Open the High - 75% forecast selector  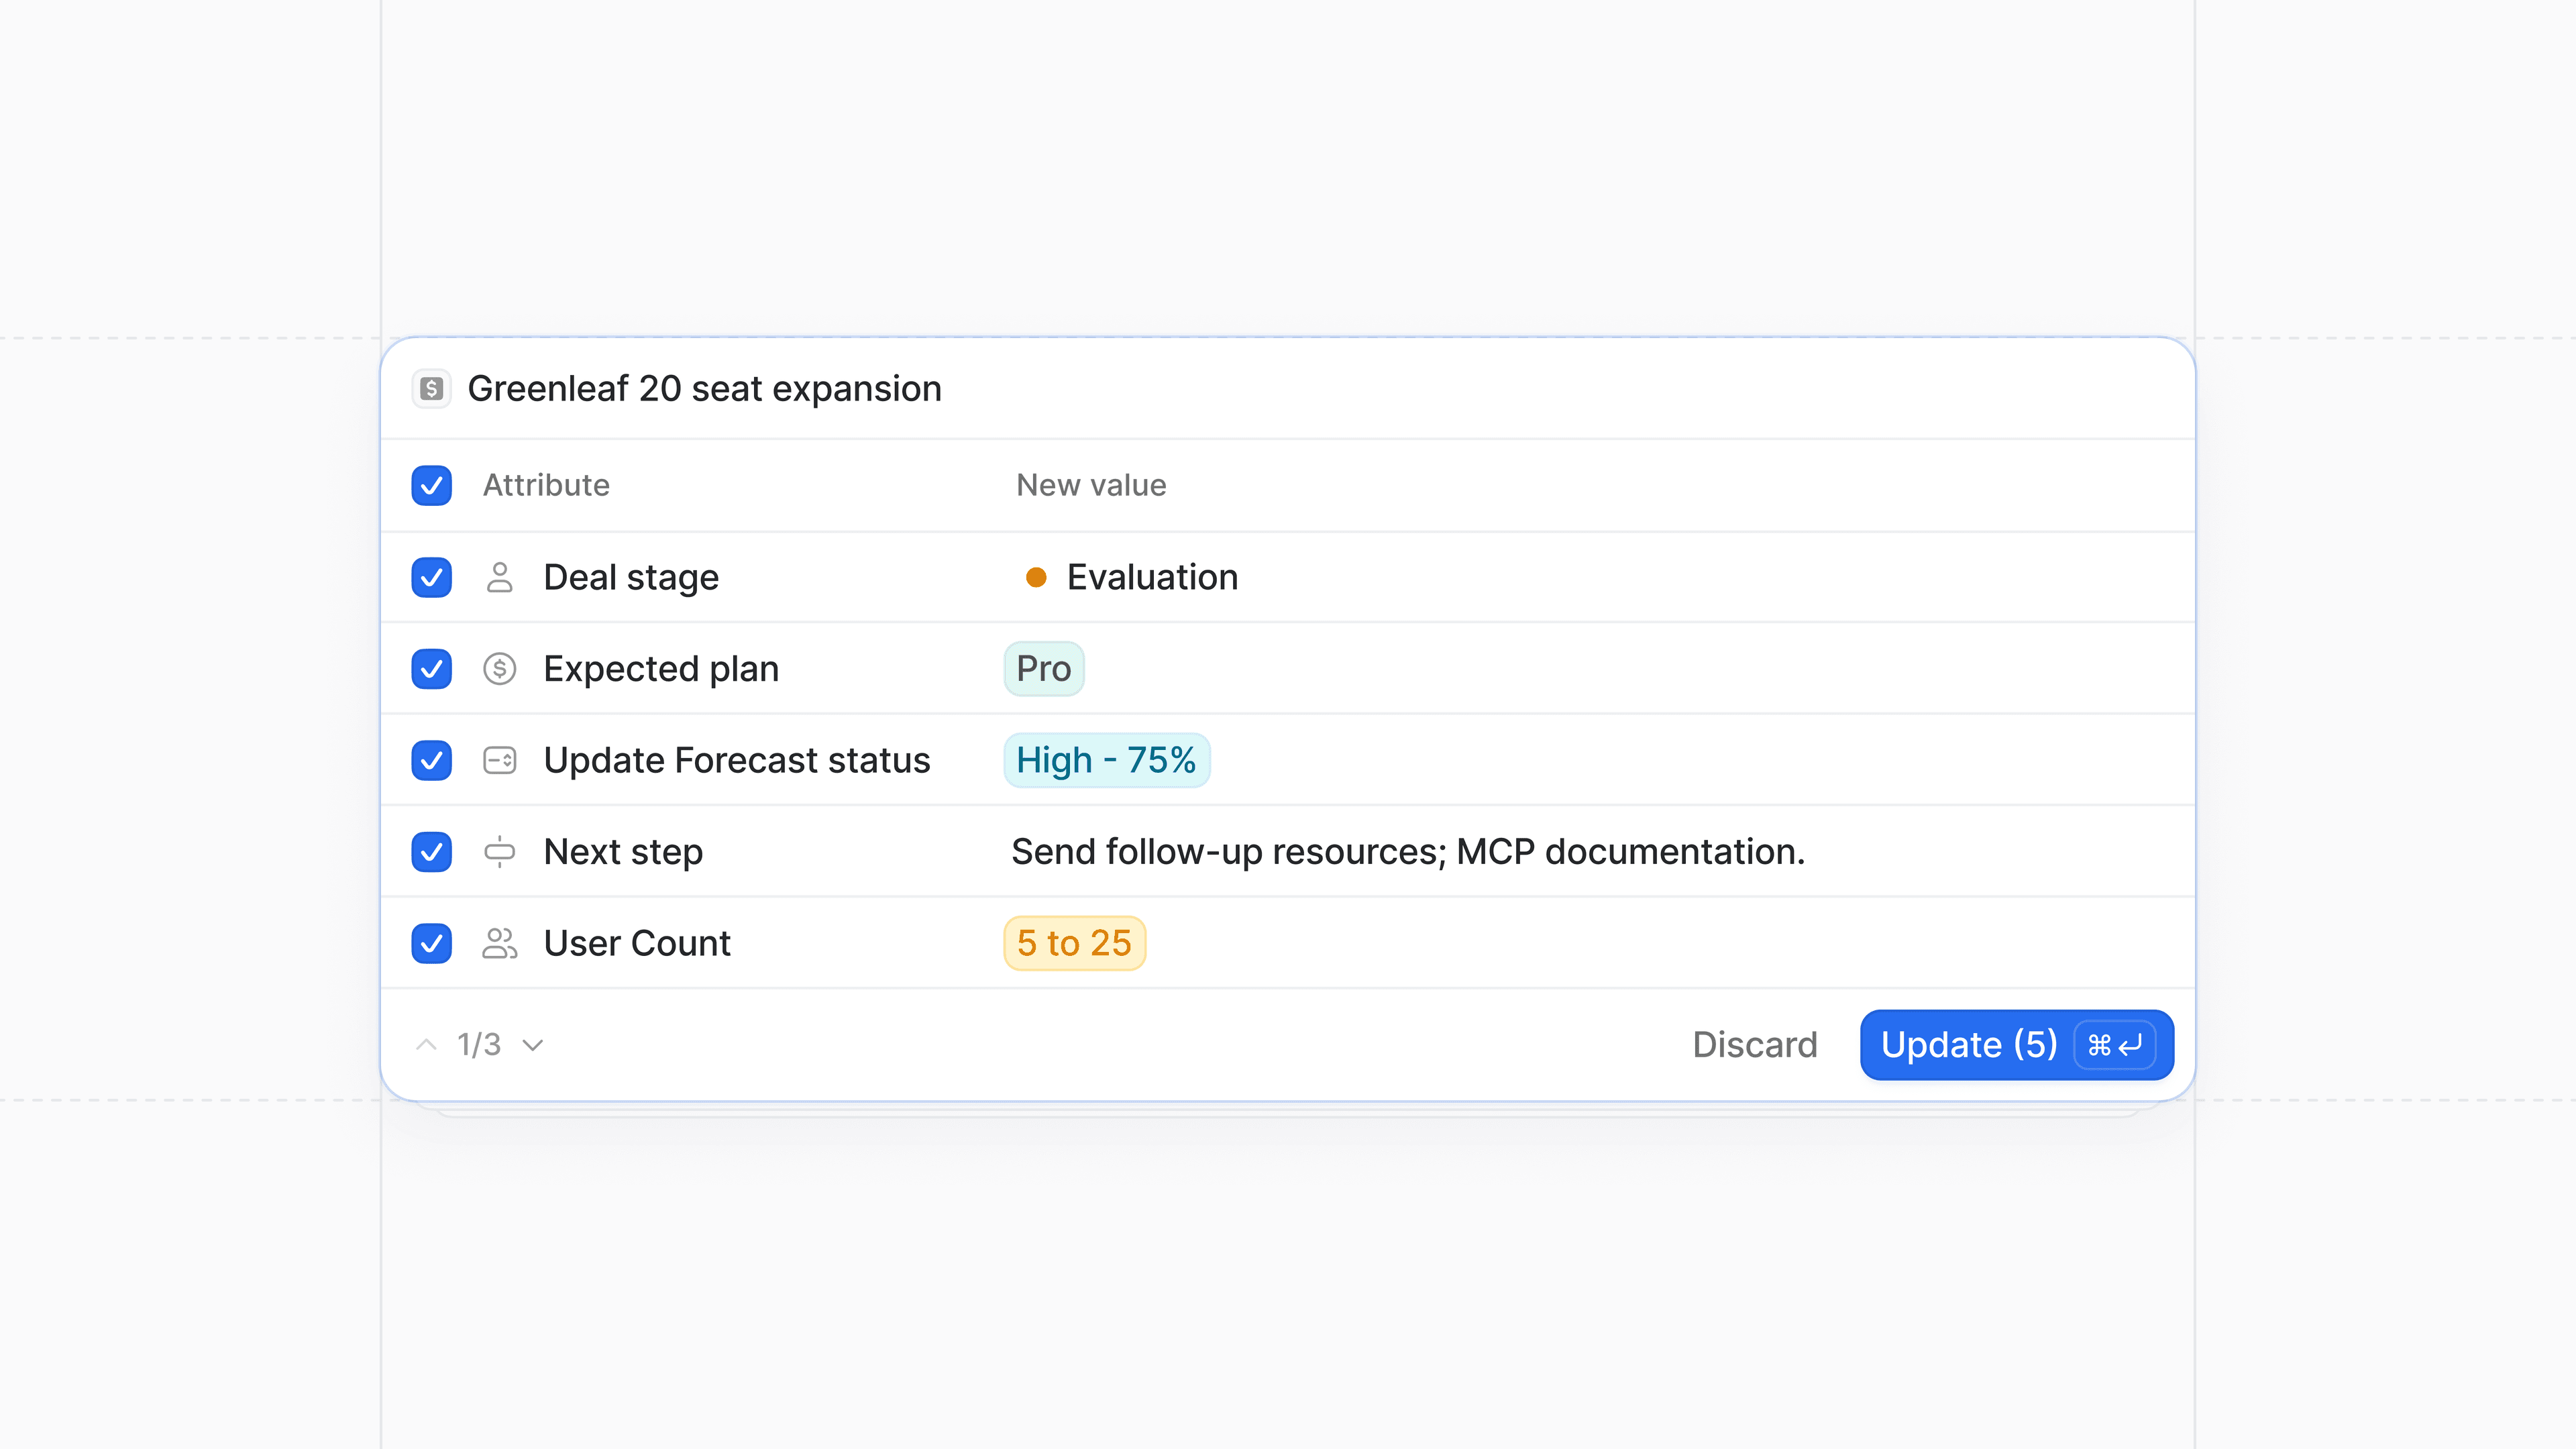pyautogui.click(x=1106, y=761)
